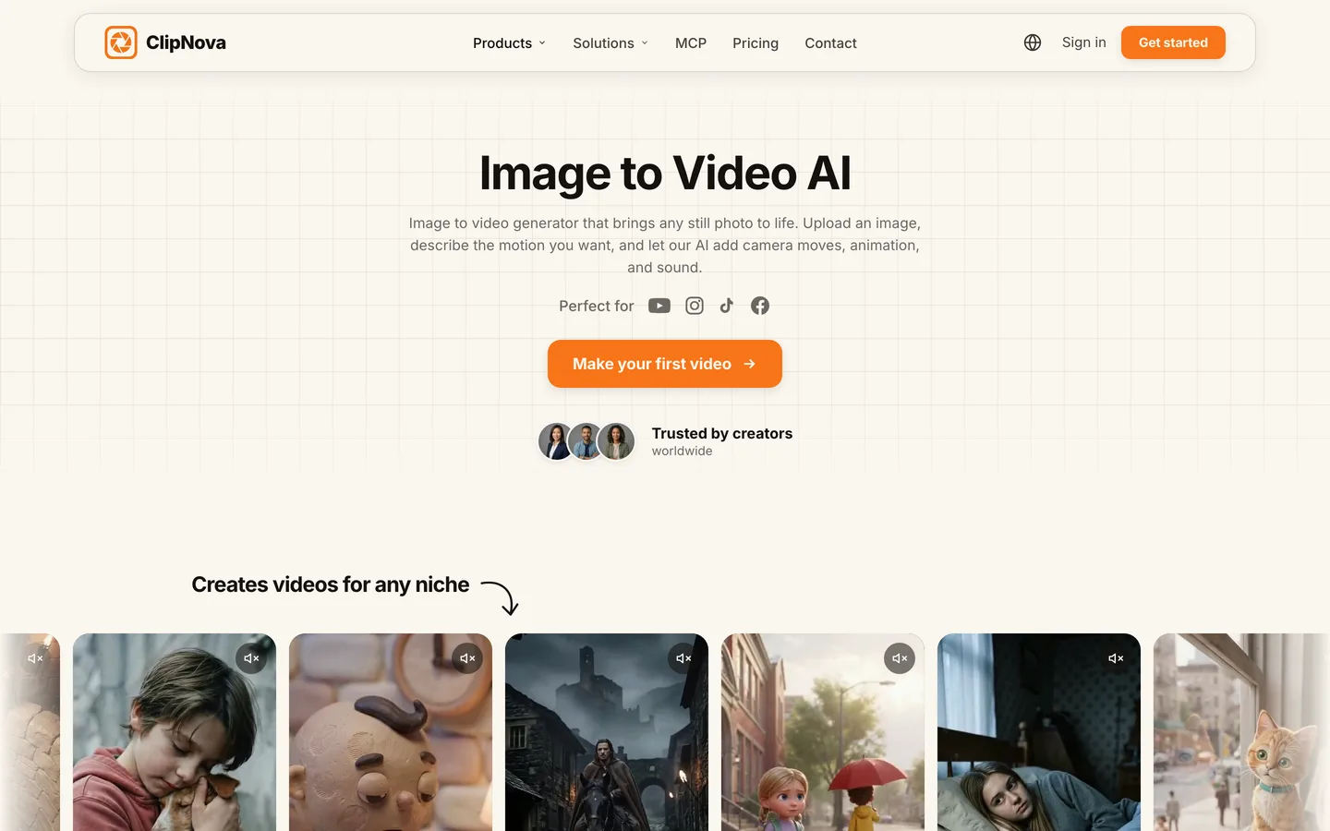Unmute the girl lying in bed video
1330x831 pixels.
[x=1116, y=658]
